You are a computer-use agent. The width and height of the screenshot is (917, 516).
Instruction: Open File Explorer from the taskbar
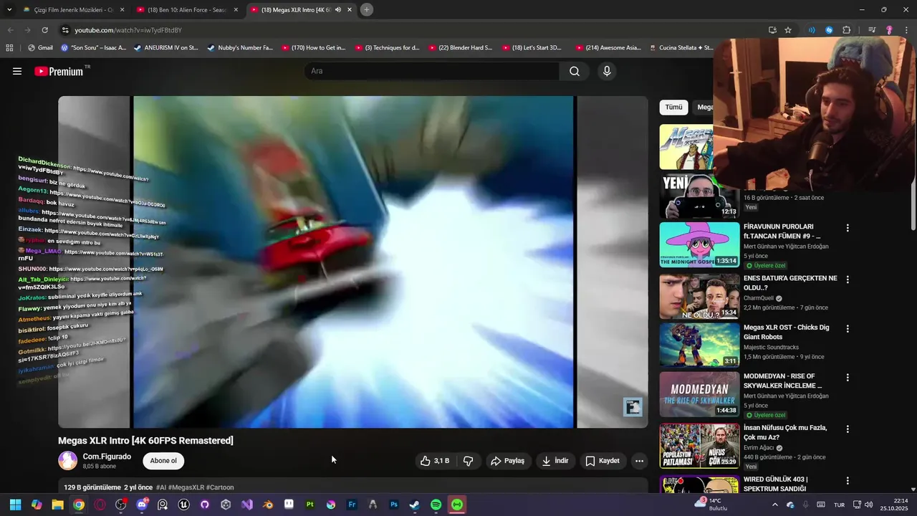pos(57,505)
